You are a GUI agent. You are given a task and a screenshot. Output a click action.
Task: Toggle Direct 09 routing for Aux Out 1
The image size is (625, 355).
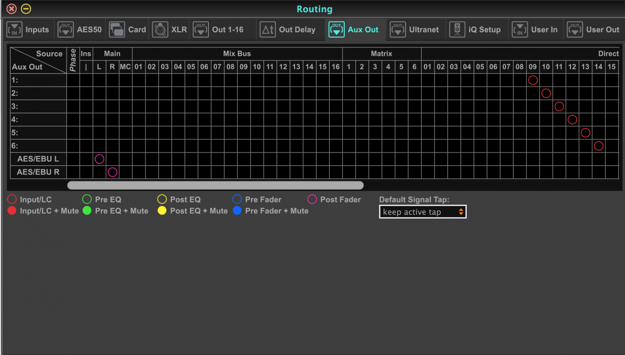coord(533,80)
